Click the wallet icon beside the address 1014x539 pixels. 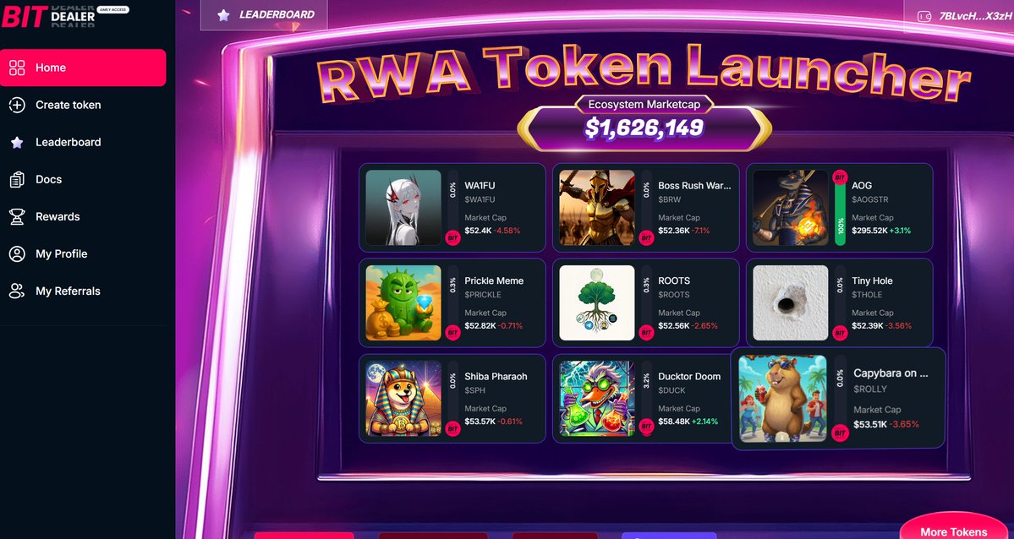[924, 16]
